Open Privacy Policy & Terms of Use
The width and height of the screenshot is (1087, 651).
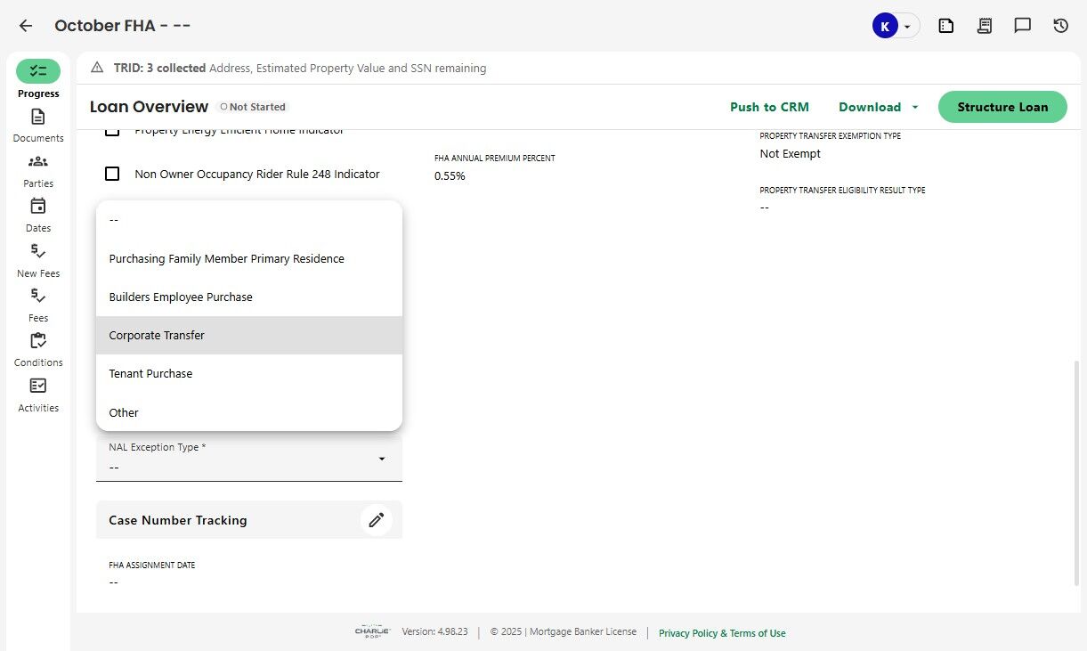click(x=722, y=633)
